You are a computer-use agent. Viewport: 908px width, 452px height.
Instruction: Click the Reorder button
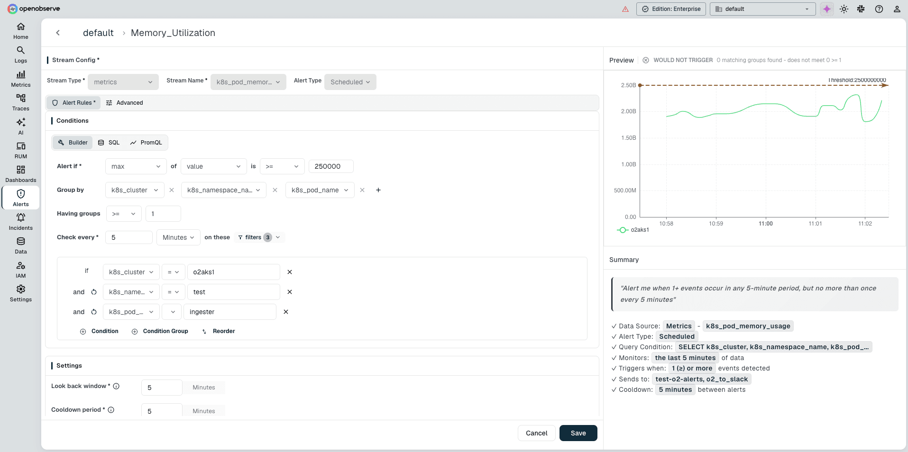218,331
